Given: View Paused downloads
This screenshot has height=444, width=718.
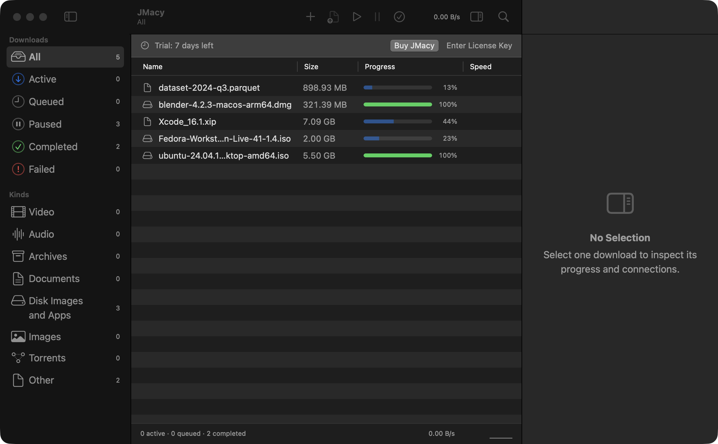Looking at the screenshot, I should 65,124.
